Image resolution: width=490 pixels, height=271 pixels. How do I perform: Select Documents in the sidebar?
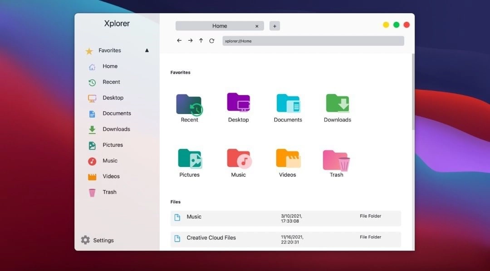point(117,113)
